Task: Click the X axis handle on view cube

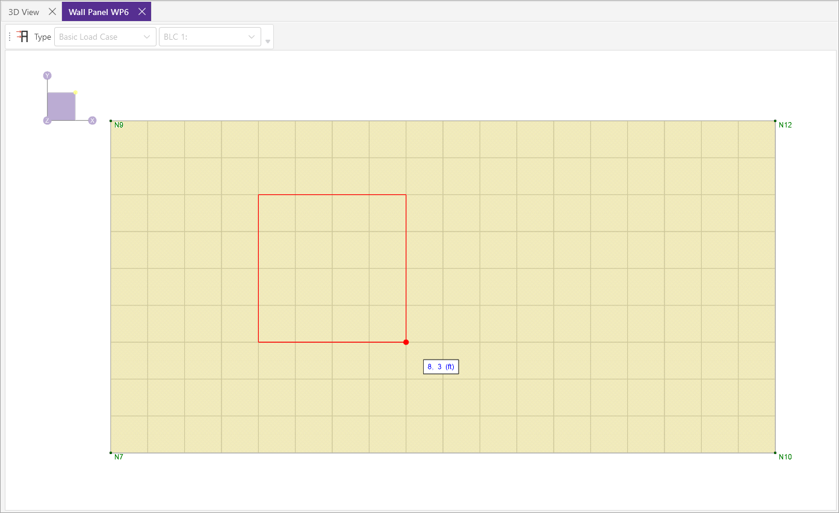Action: [93, 121]
